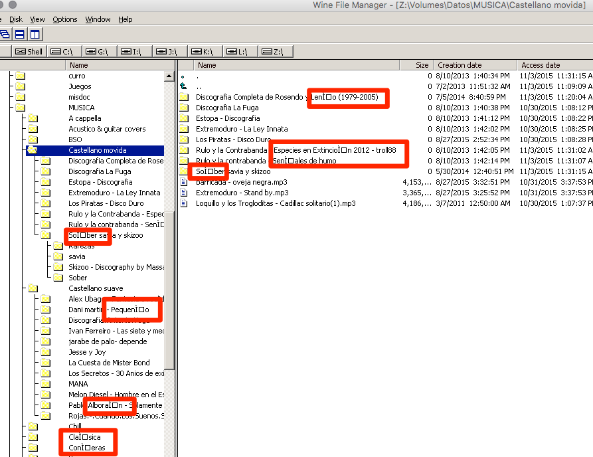The image size is (593, 457).
Task: Click the folder icon for misdoc
Action: click(x=21, y=97)
